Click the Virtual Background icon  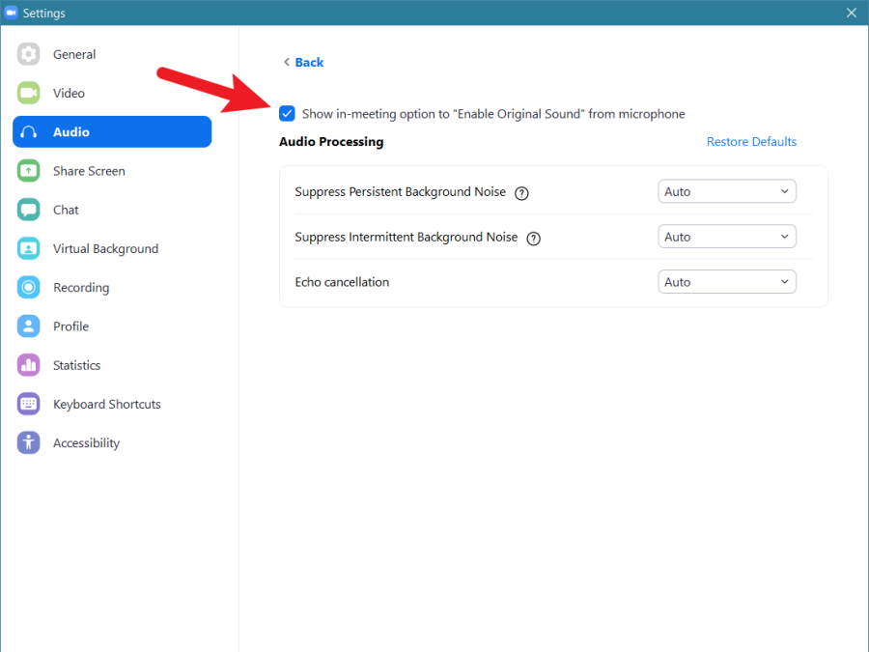29,248
